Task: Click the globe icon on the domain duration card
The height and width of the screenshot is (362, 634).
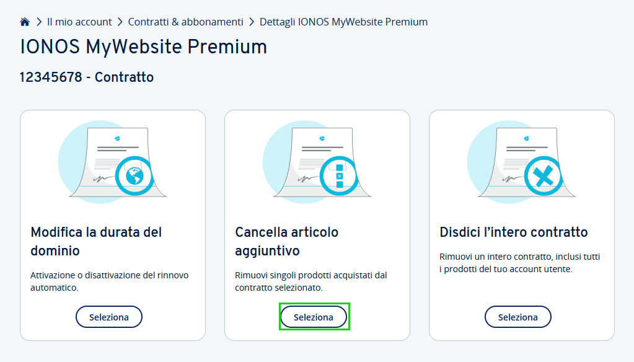Action: 134,176
